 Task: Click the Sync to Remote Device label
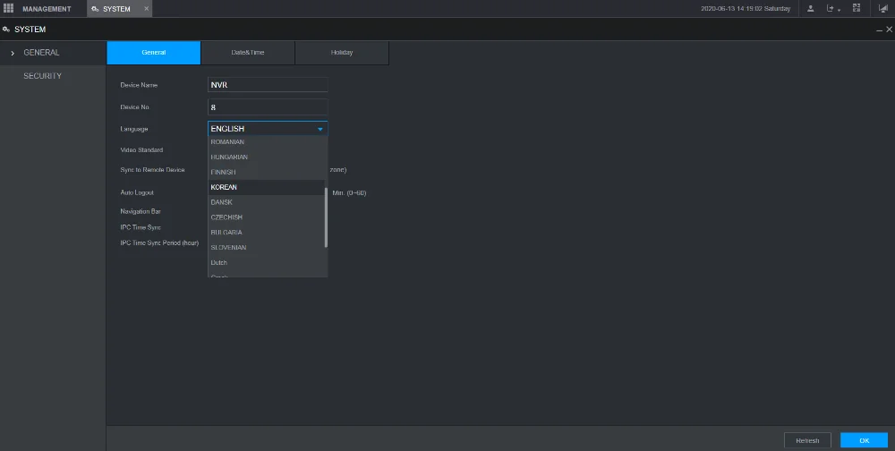pos(152,170)
